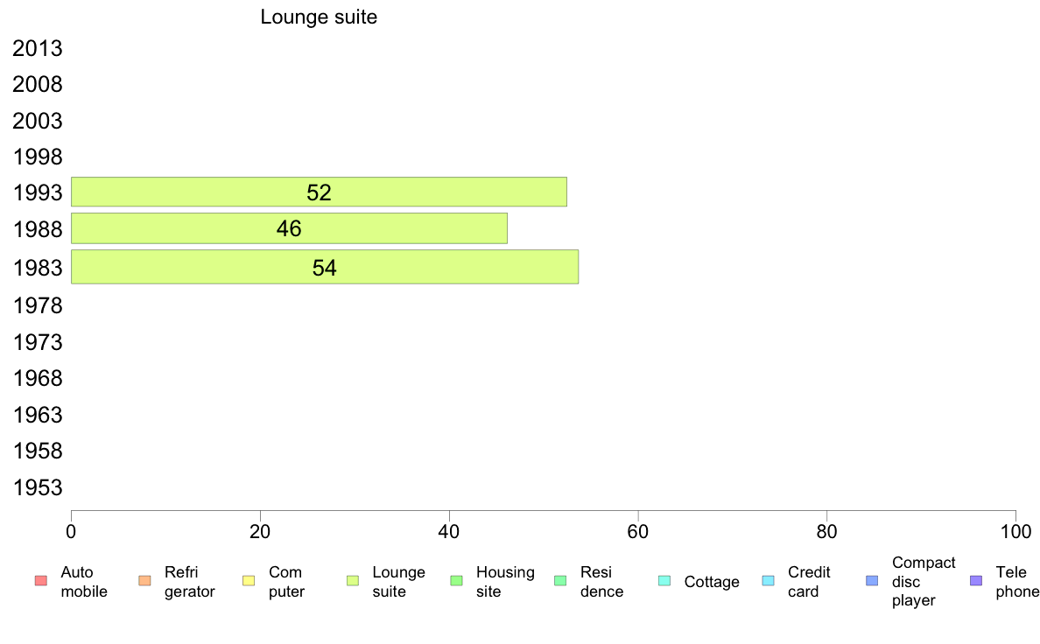Image resolution: width=1040 pixels, height=644 pixels.
Task: Click the 1953 year axis label
Action: (37, 487)
